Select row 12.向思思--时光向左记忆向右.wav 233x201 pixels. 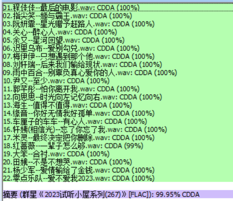[118, 97]
